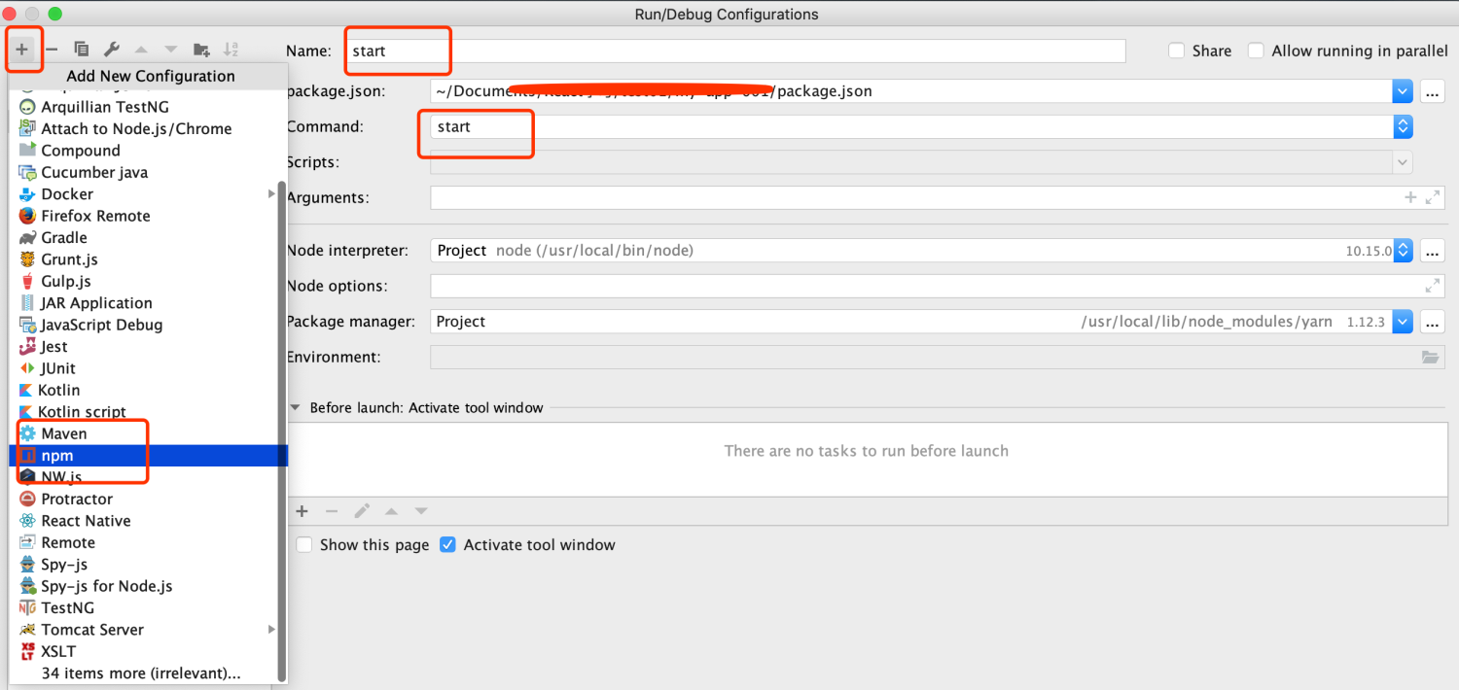The height and width of the screenshot is (690, 1459).
Task: Add a before launch task
Action: point(302,511)
